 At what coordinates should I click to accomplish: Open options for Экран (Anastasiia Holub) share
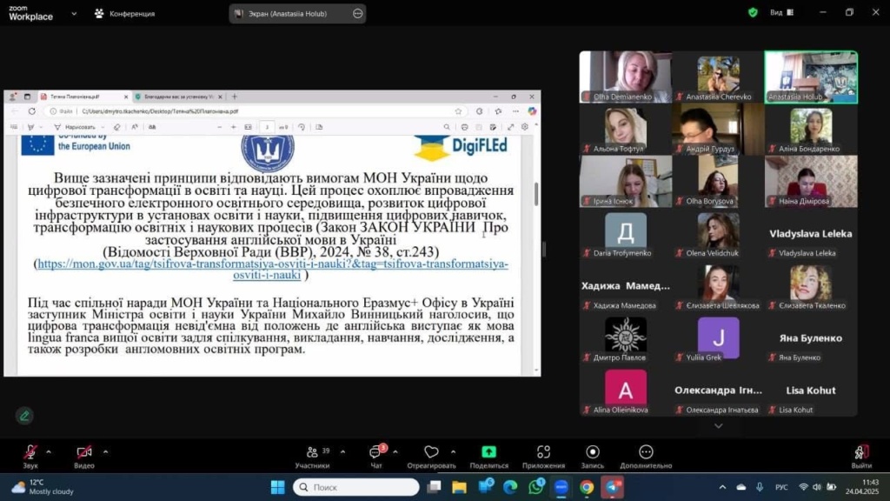(x=357, y=14)
